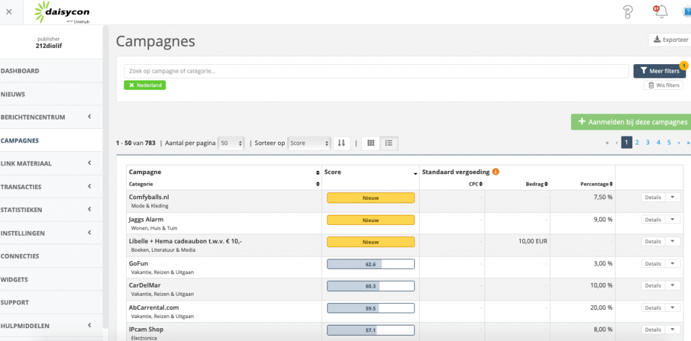Click Standaard vergoeding info icon
This screenshot has height=341, width=691.
[x=496, y=172]
